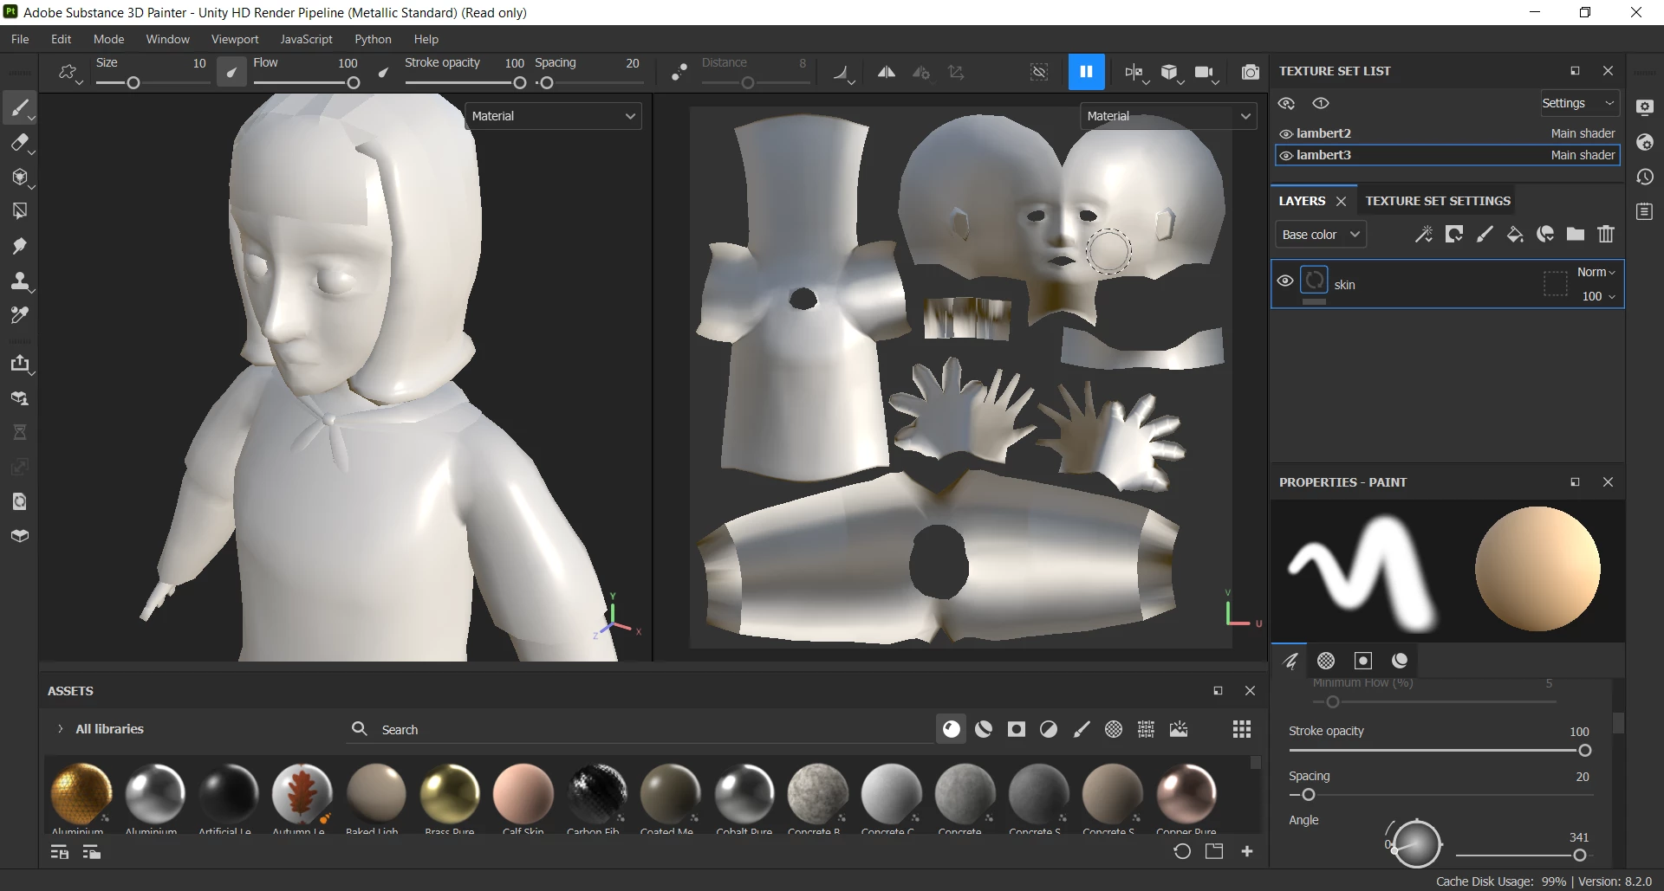The image size is (1664, 891).
Task: Add a smart material to layer stack
Action: tap(1544, 235)
